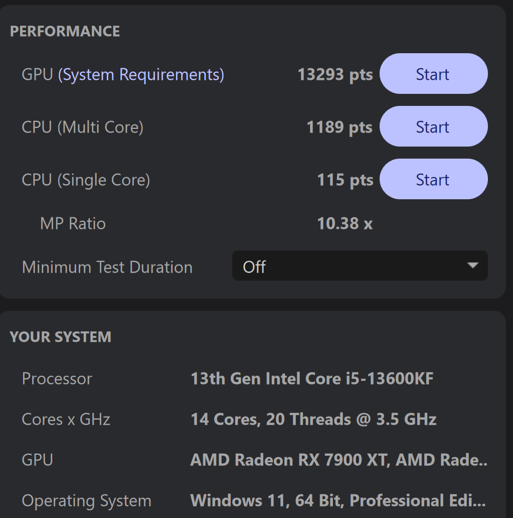Click the Windows 11 operating system value
513x518 pixels.
tap(337, 500)
